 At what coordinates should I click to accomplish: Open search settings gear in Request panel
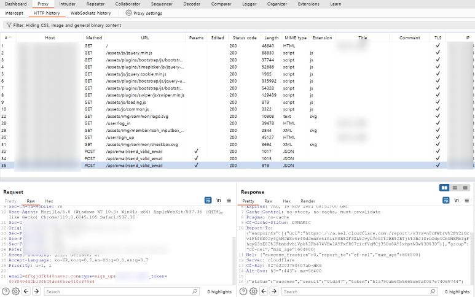click(15, 291)
